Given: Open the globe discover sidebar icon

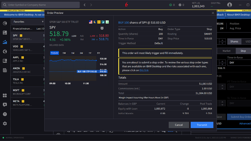Looking at the screenshot, I should [5, 51].
